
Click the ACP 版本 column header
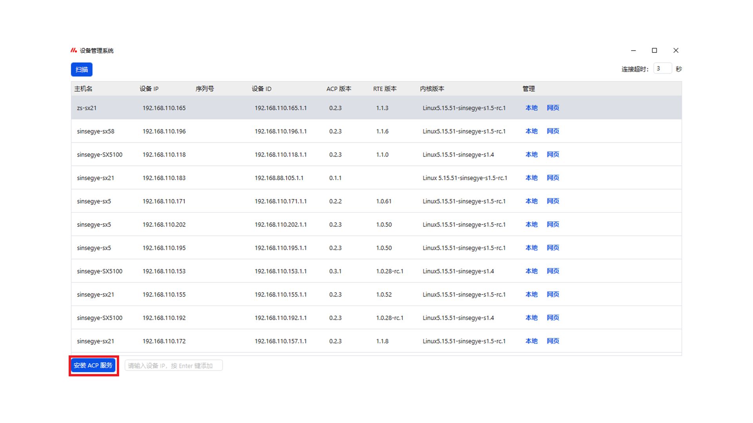(338, 89)
